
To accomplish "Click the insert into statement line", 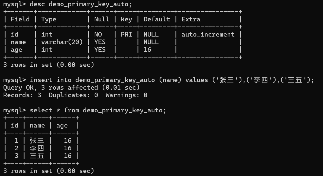I will click(x=159, y=80).
